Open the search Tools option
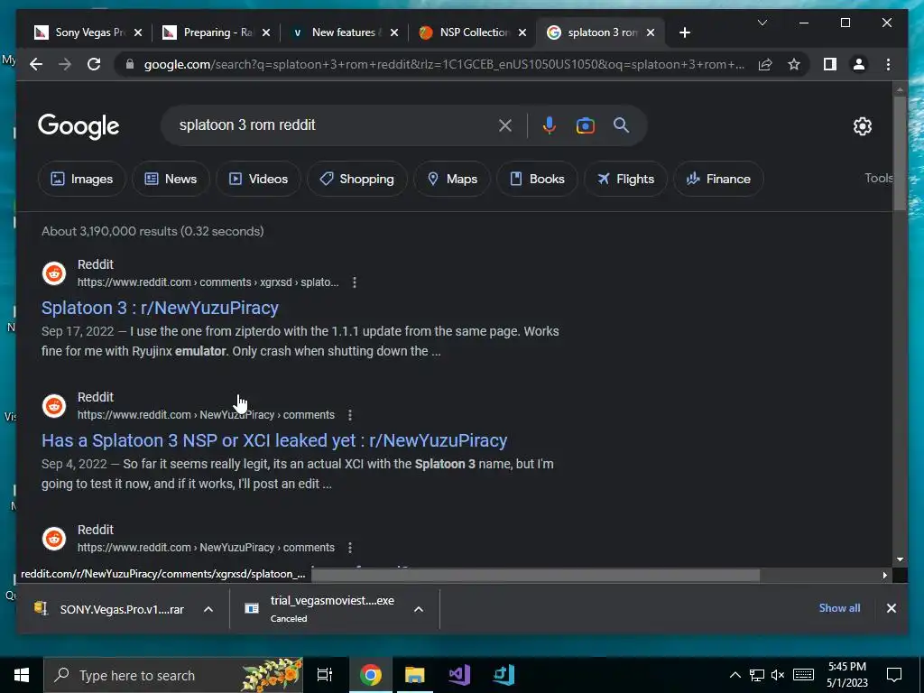The height and width of the screenshot is (693, 924). 879,178
